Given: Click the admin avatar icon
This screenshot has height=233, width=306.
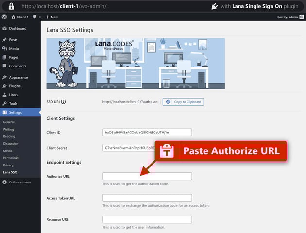Looking at the screenshot, I should click(x=302, y=17).
